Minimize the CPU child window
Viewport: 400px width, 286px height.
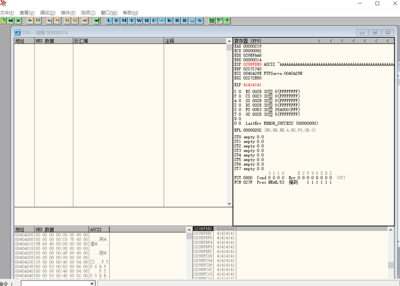point(362,32)
